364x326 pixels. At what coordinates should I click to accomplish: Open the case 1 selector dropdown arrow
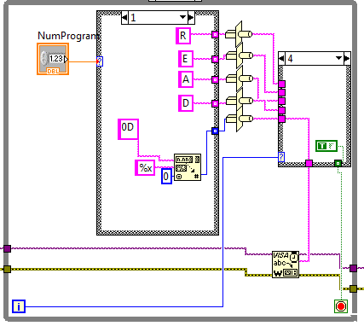[x=182, y=18]
